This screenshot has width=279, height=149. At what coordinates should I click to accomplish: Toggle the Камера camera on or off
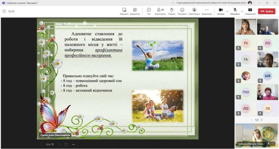pos(220,10)
